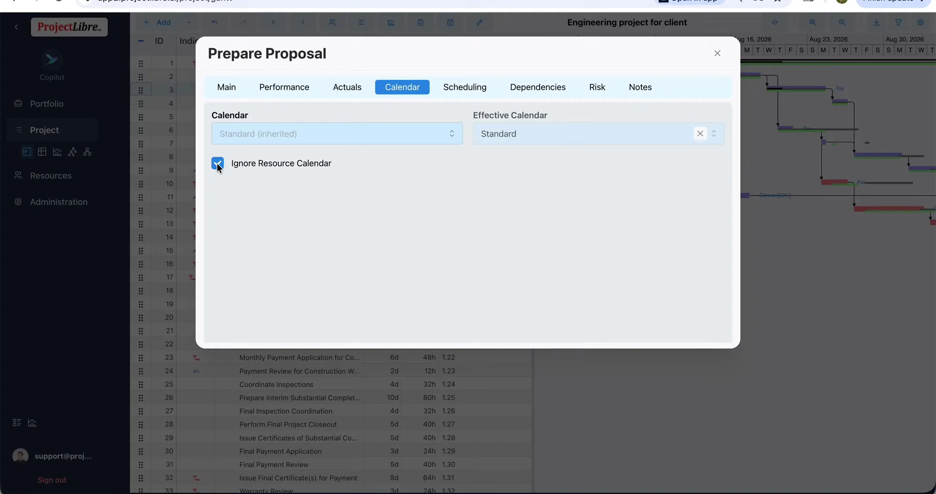Click the Add button in toolbar
The width and height of the screenshot is (936, 494).
(157, 22)
